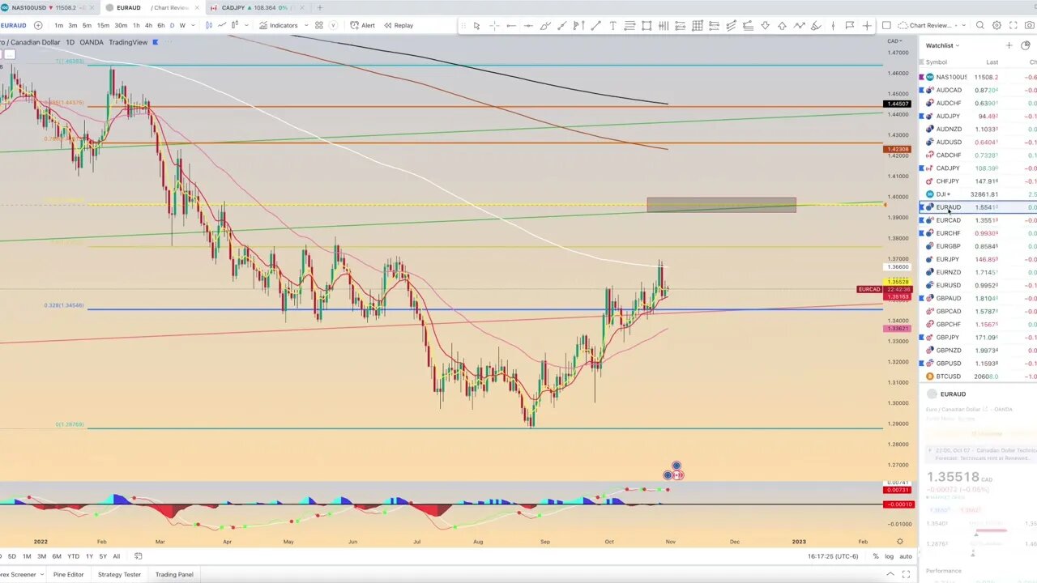The width and height of the screenshot is (1037, 583).
Task: Open time axis settings gear
Action: 899,542
